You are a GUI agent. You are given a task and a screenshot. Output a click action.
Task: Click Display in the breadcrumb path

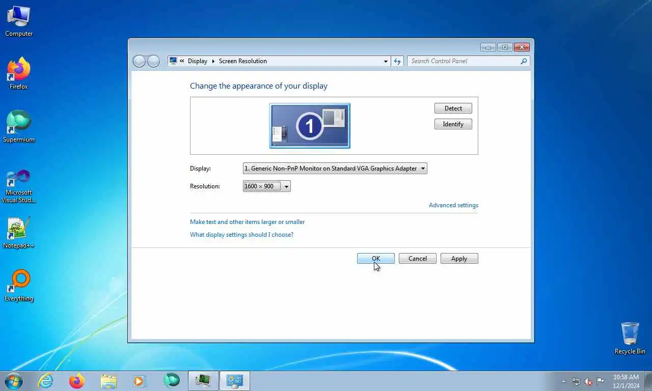(197, 61)
